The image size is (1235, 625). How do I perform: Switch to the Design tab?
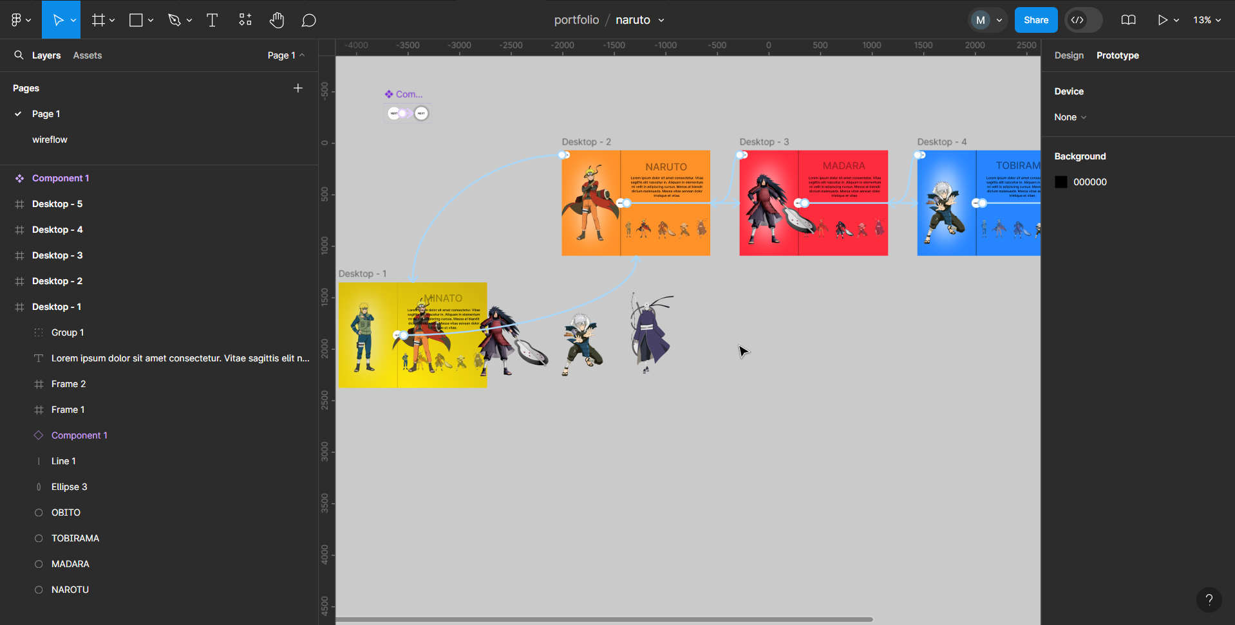pyautogui.click(x=1069, y=55)
